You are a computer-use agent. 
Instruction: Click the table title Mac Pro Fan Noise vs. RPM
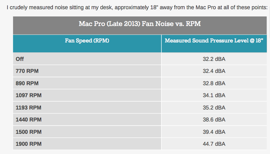(x=140, y=24)
